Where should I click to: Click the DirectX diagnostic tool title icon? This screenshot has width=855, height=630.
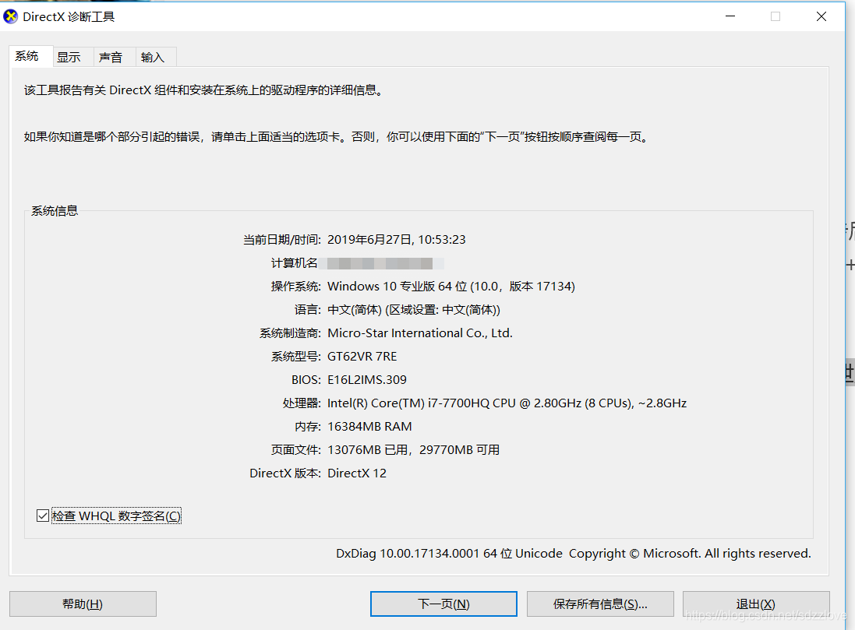click(10, 17)
